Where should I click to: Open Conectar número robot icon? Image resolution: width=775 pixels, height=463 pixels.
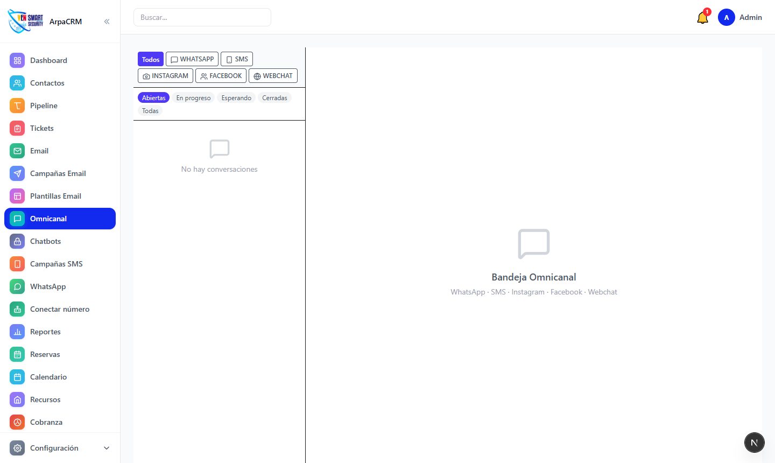click(x=17, y=309)
